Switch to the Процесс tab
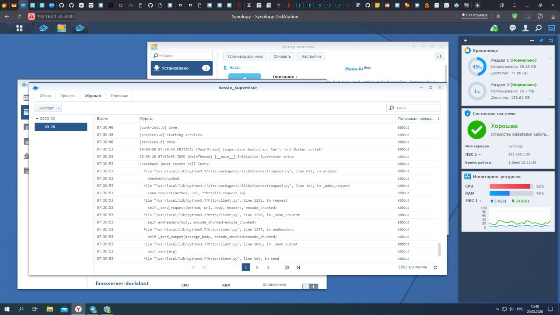The width and height of the screenshot is (560, 315). [x=68, y=96]
